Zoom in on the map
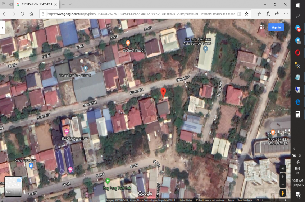This screenshot has height=202, width=305. tap(283, 177)
